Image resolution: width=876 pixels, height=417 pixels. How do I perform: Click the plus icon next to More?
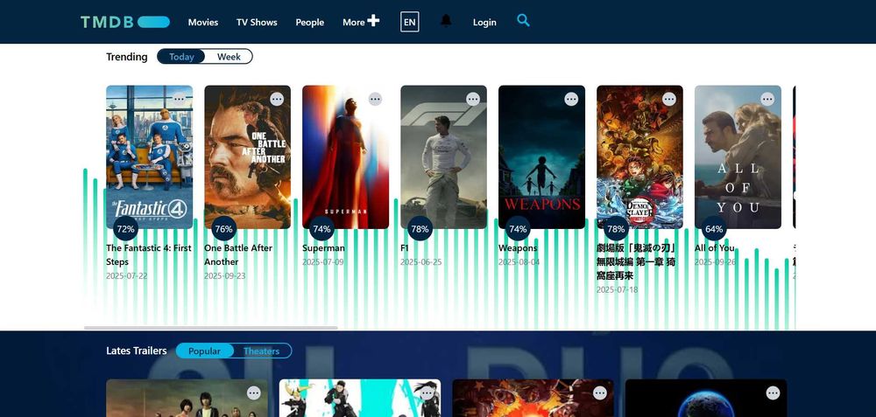tap(373, 21)
